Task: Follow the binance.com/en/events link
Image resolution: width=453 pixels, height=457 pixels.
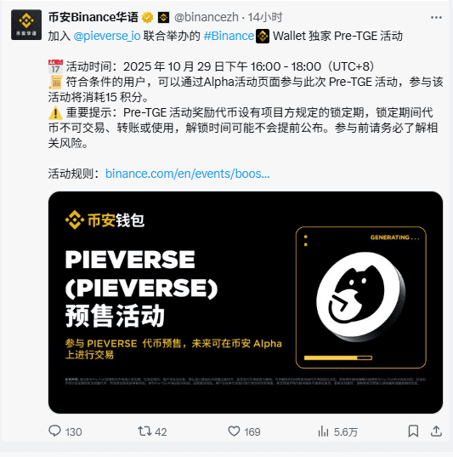Action: click(188, 174)
